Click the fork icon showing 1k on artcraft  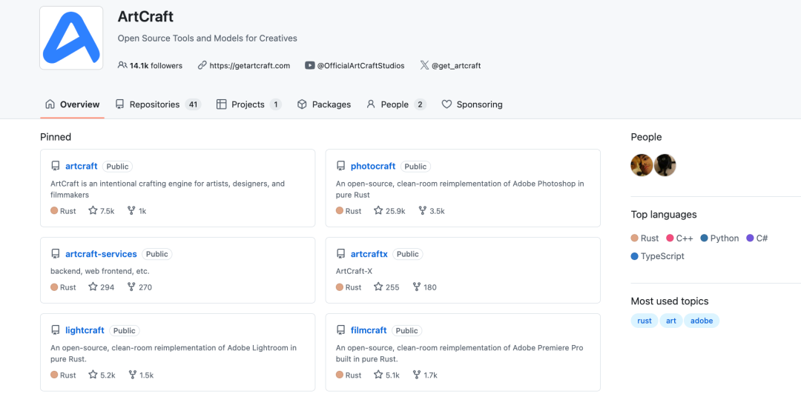point(131,211)
